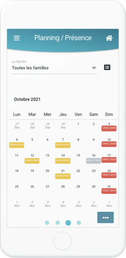
Task: Select day 15 in the calendar
Action: point(78,155)
